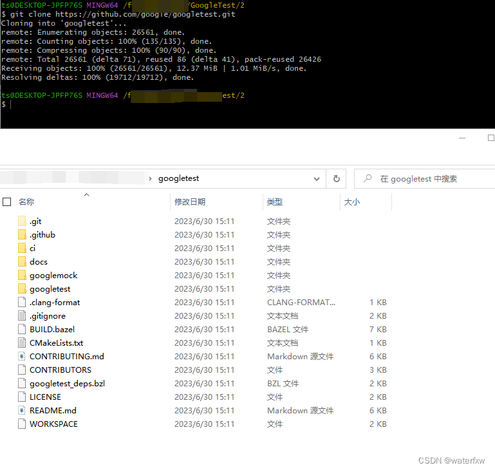Click the search magnifier icon
Screen dimensions: 495x470
coord(368,179)
